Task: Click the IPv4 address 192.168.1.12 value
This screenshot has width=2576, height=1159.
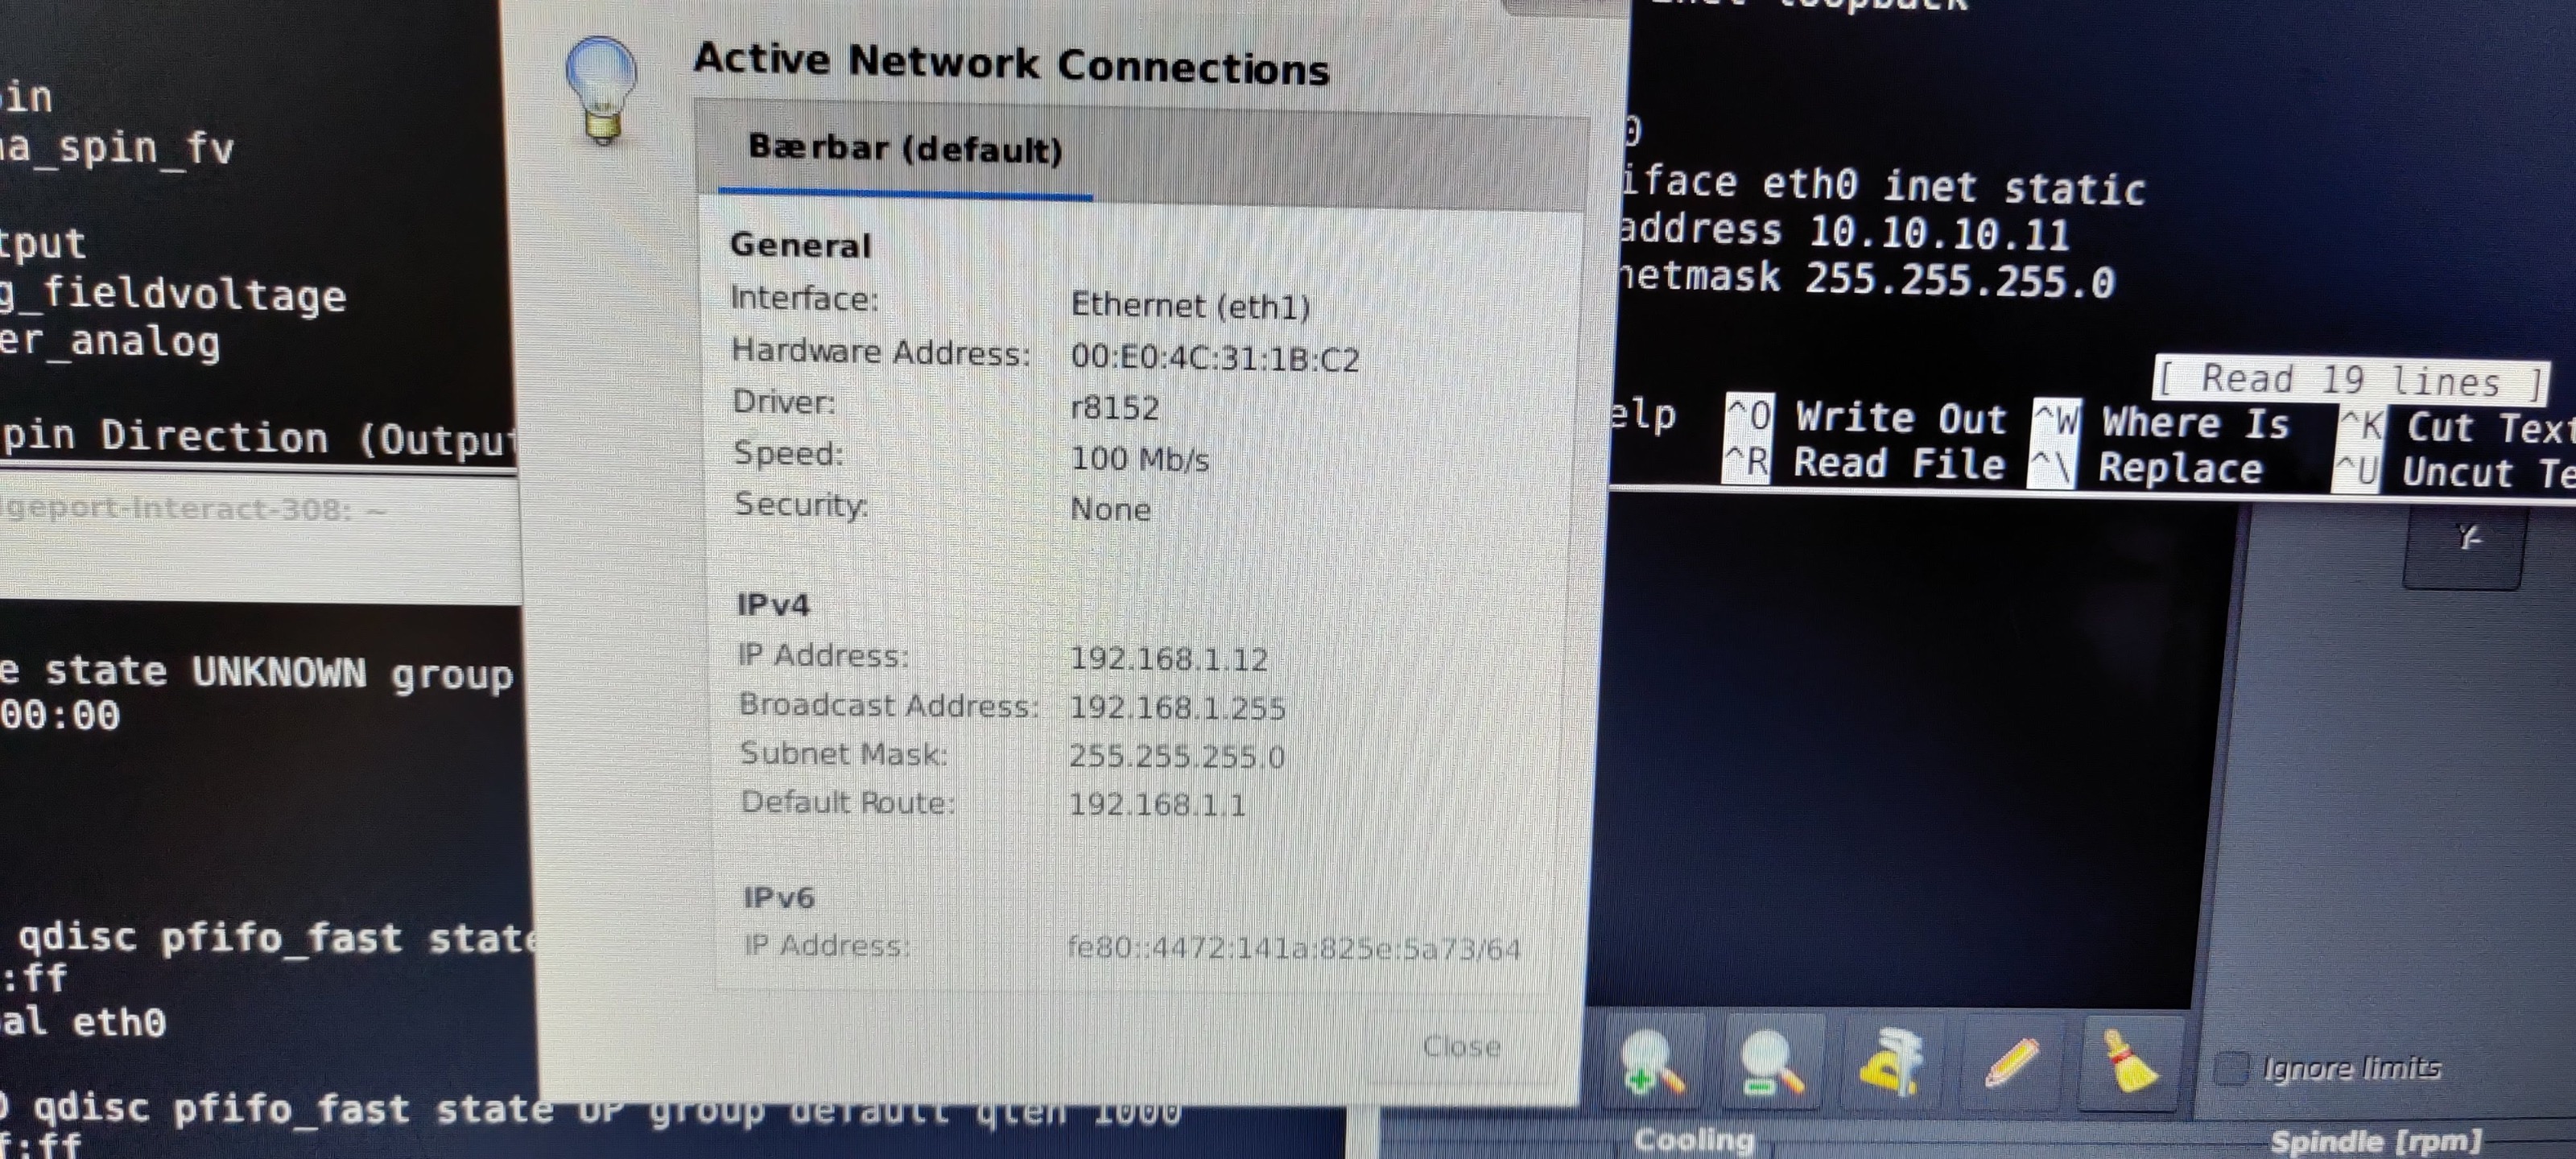Action: (x=1168, y=659)
